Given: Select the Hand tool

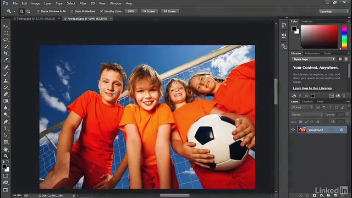Looking at the screenshot, I should pos(5,149).
